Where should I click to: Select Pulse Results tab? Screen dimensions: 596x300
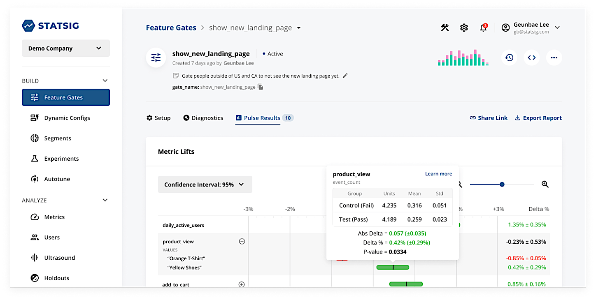[x=264, y=118]
